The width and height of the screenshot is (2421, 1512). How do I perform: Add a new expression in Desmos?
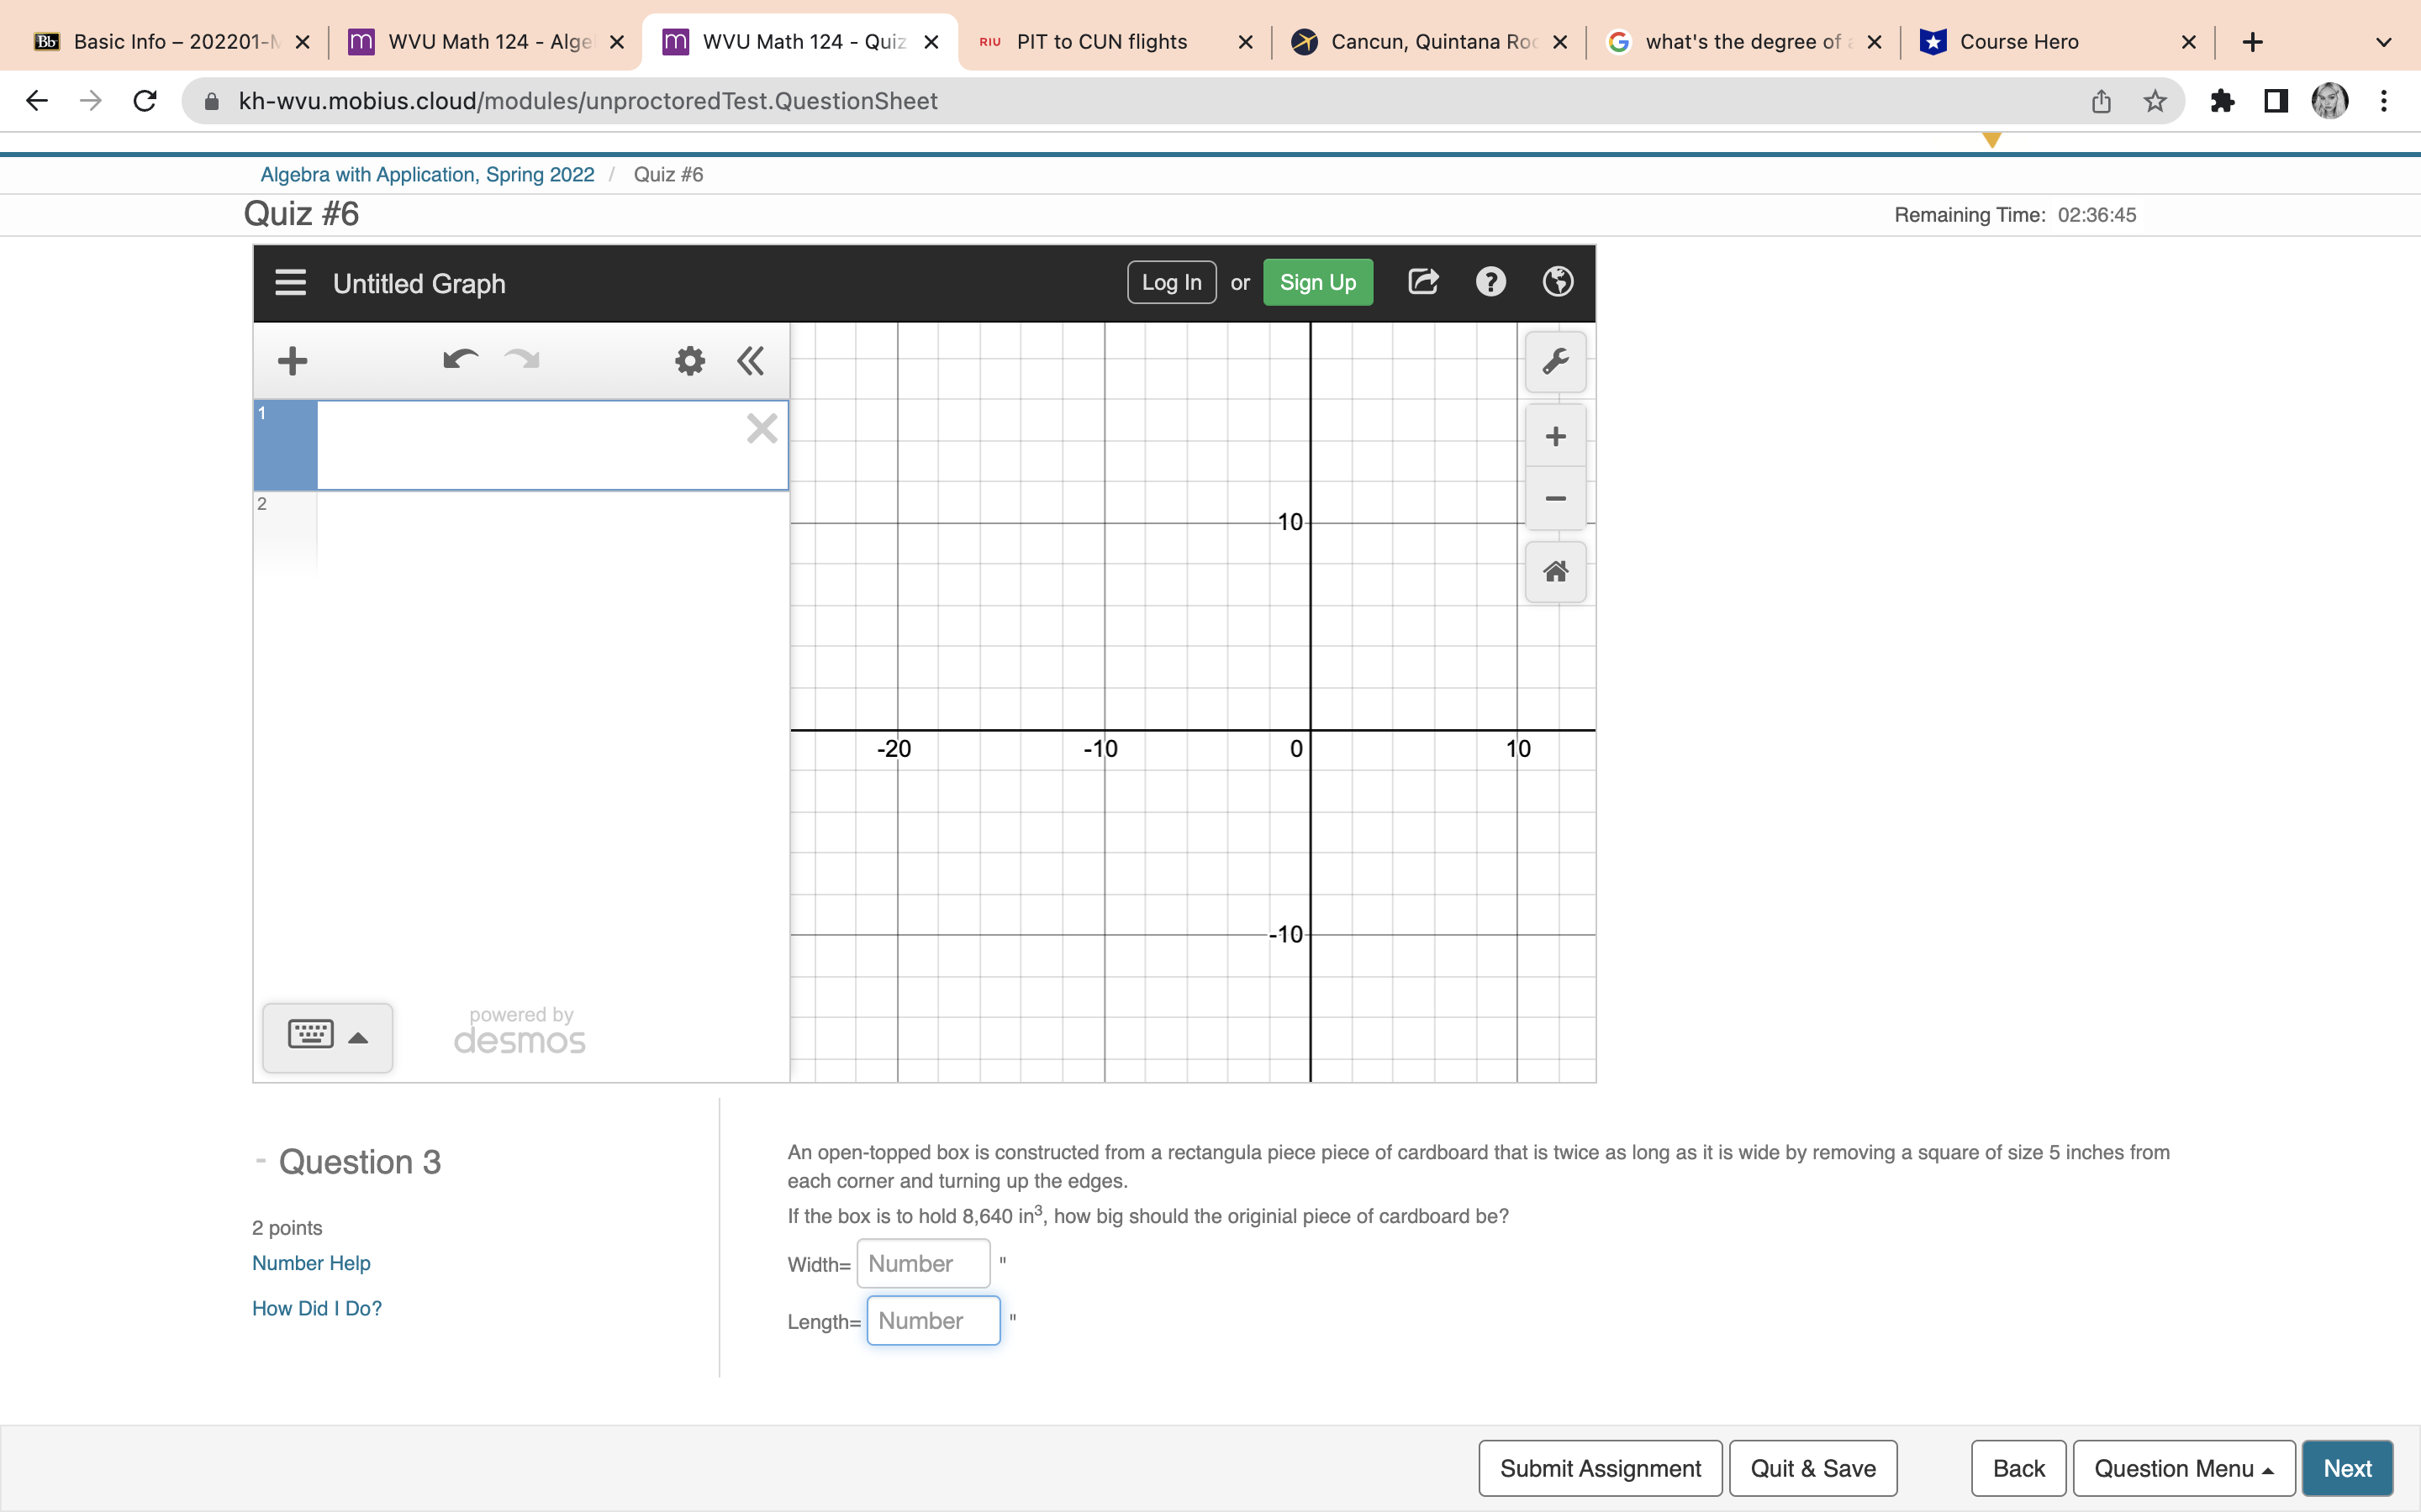click(293, 360)
